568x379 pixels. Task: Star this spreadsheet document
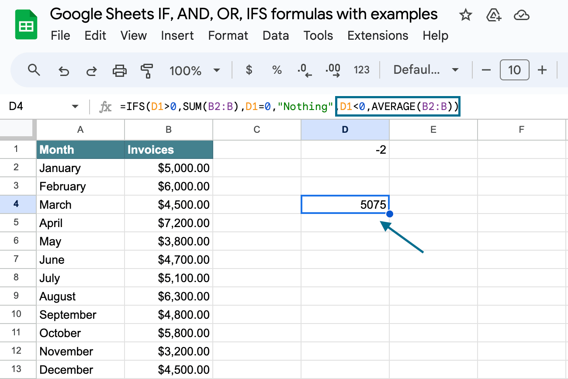pos(466,16)
